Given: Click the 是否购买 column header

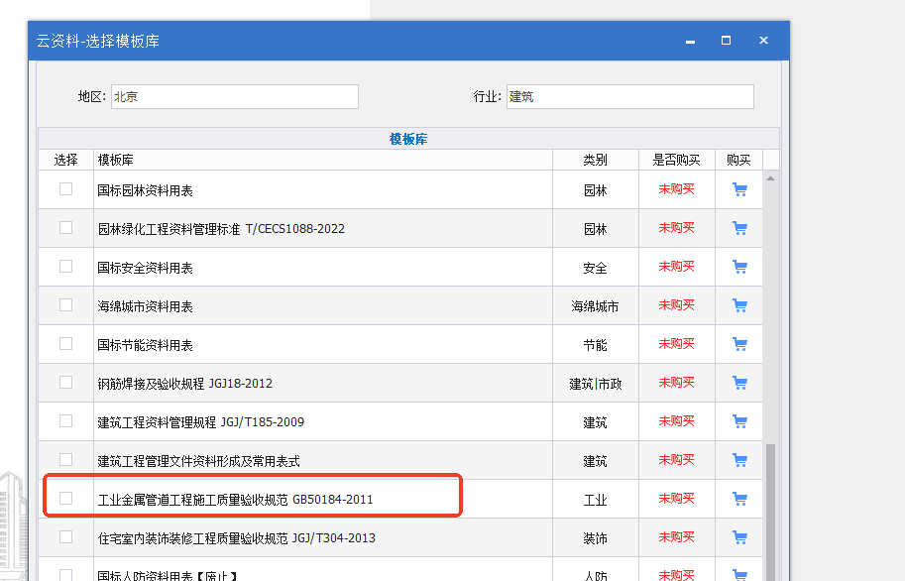Looking at the screenshot, I should click(x=676, y=160).
